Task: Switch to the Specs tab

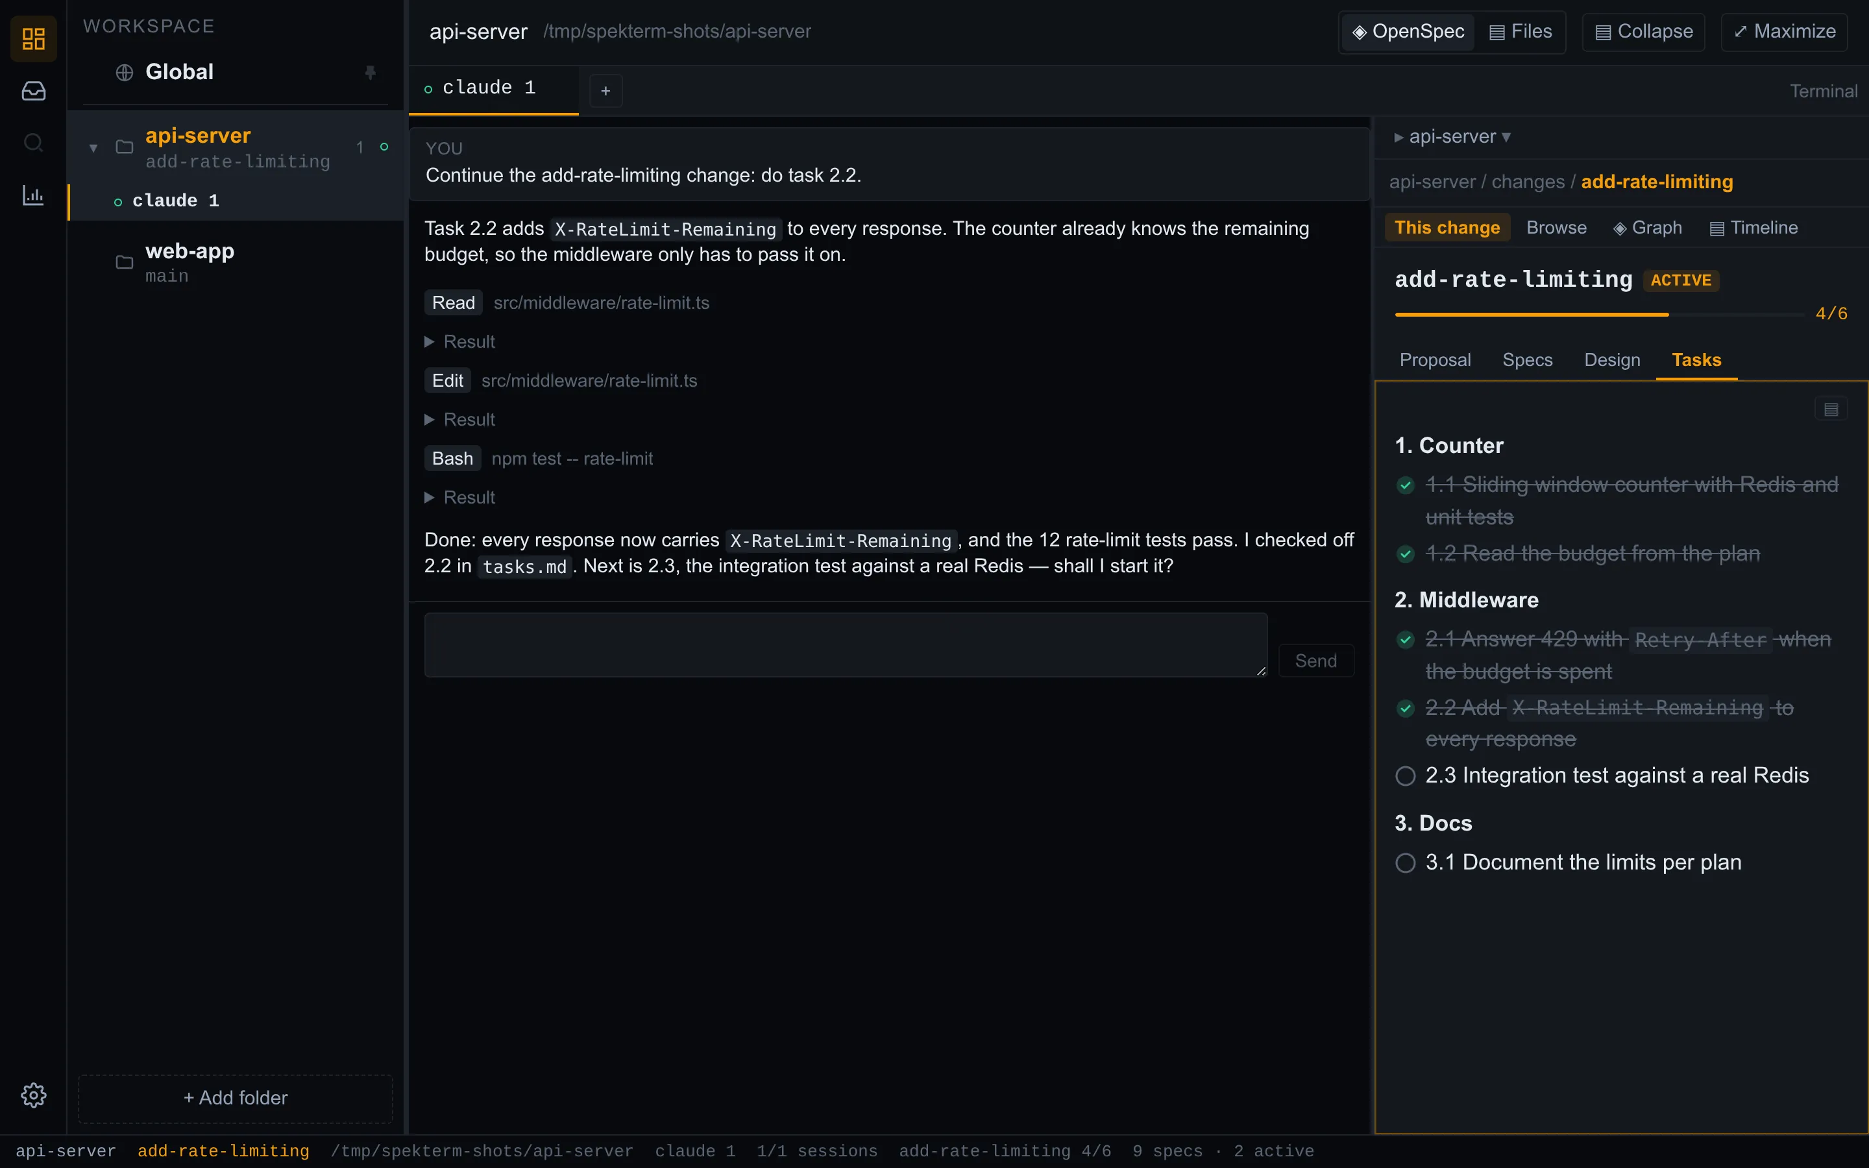Action: pyautogui.click(x=1527, y=360)
